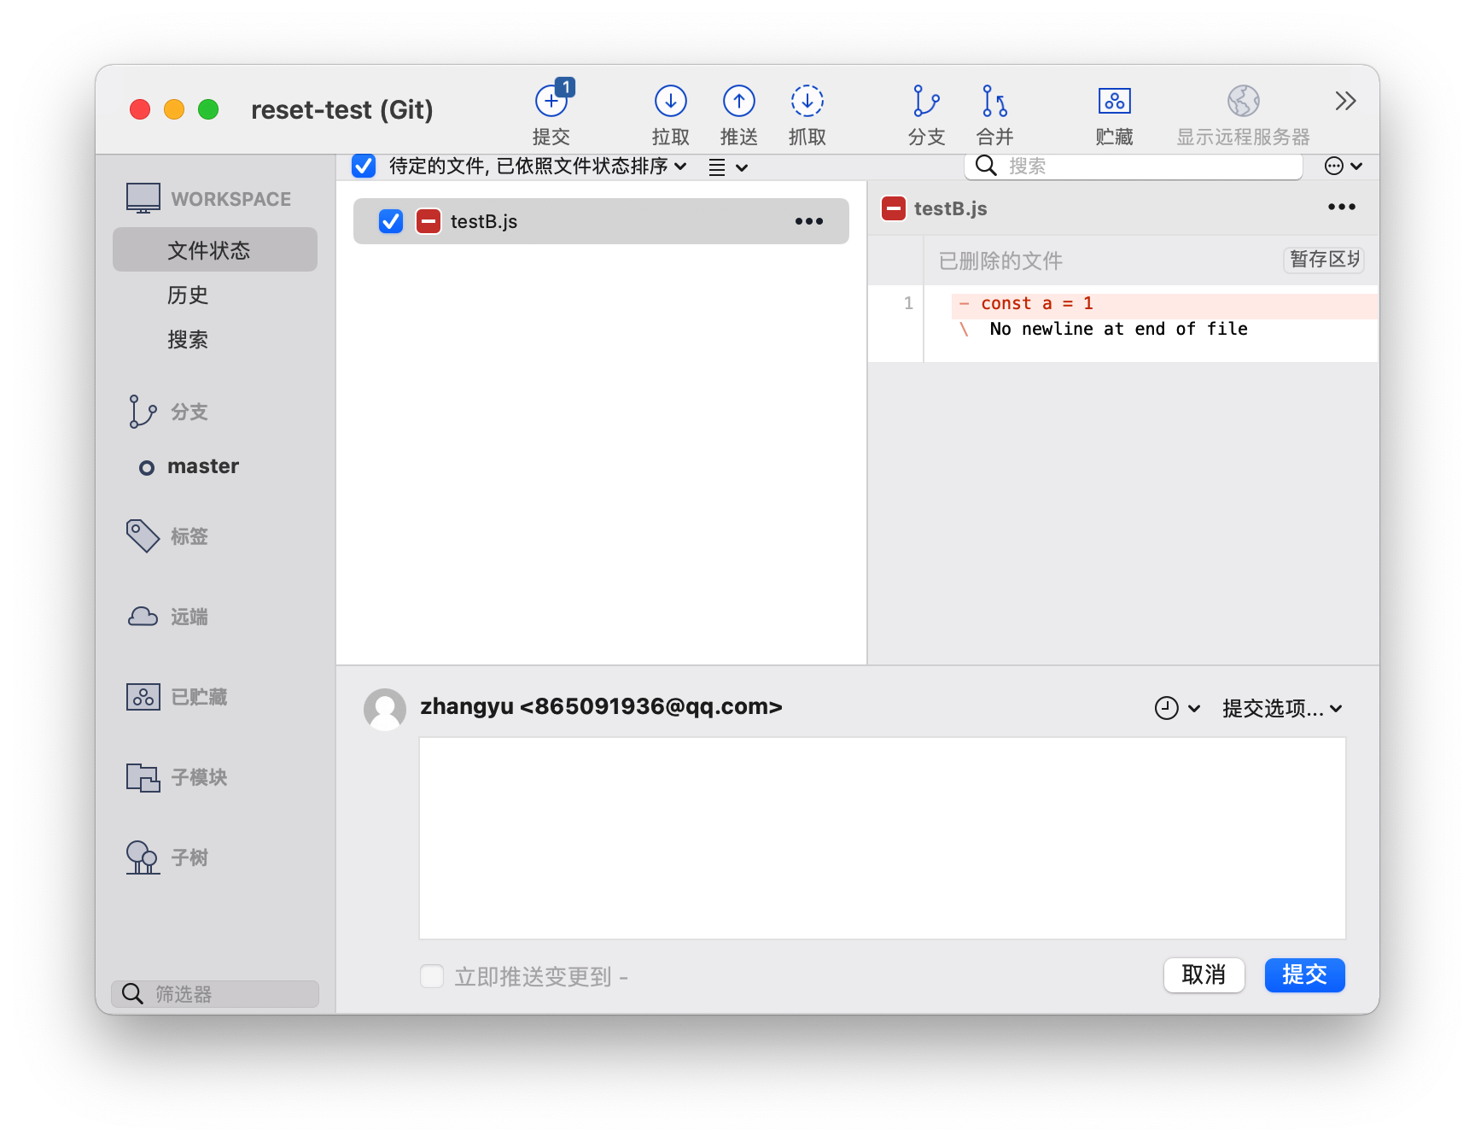1475x1141 pixels.
Task: Click the 取消 cancel button
Action: pos(1204,974)
